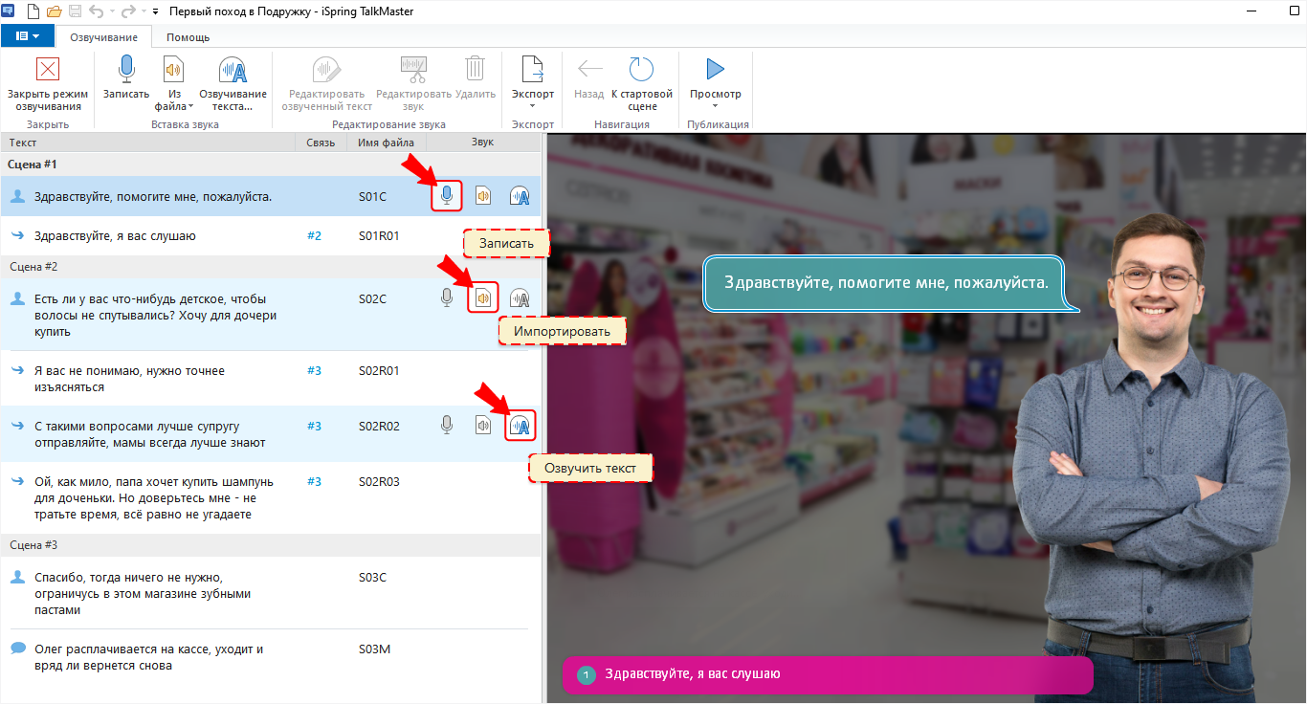
Task: Generate text-to-speech for the S02C row
Action: pyautogui.click(x=520, y=298)
